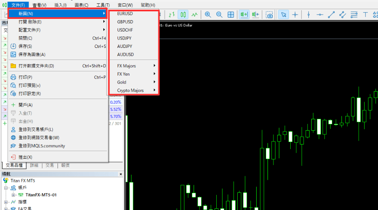Select the crosshair tool
The image size is (378, 210).
click(x=295, y=15)
